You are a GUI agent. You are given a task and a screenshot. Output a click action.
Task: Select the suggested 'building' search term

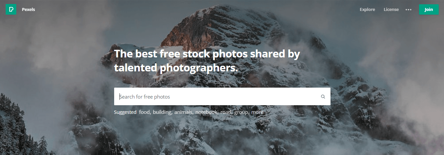click(x=162, y=112)
